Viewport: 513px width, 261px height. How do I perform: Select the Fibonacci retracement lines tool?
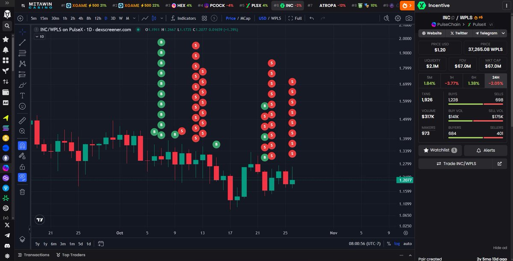click(22, 53)
